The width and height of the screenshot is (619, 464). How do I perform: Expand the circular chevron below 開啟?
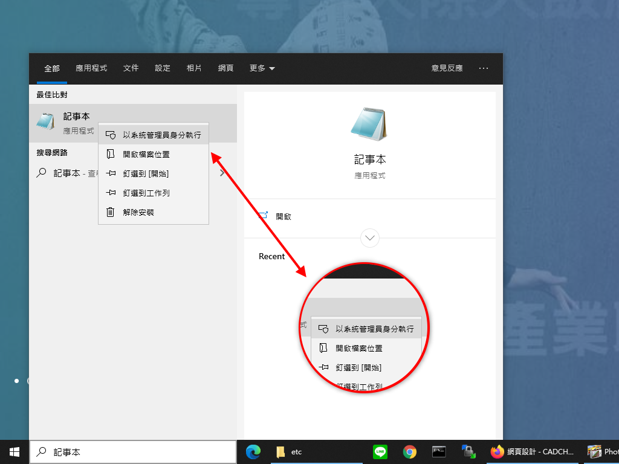coord(370,237)
